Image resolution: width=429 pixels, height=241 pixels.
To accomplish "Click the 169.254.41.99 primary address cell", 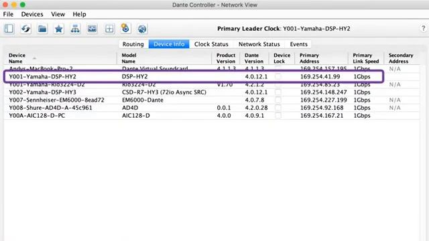I will point(320,77).
